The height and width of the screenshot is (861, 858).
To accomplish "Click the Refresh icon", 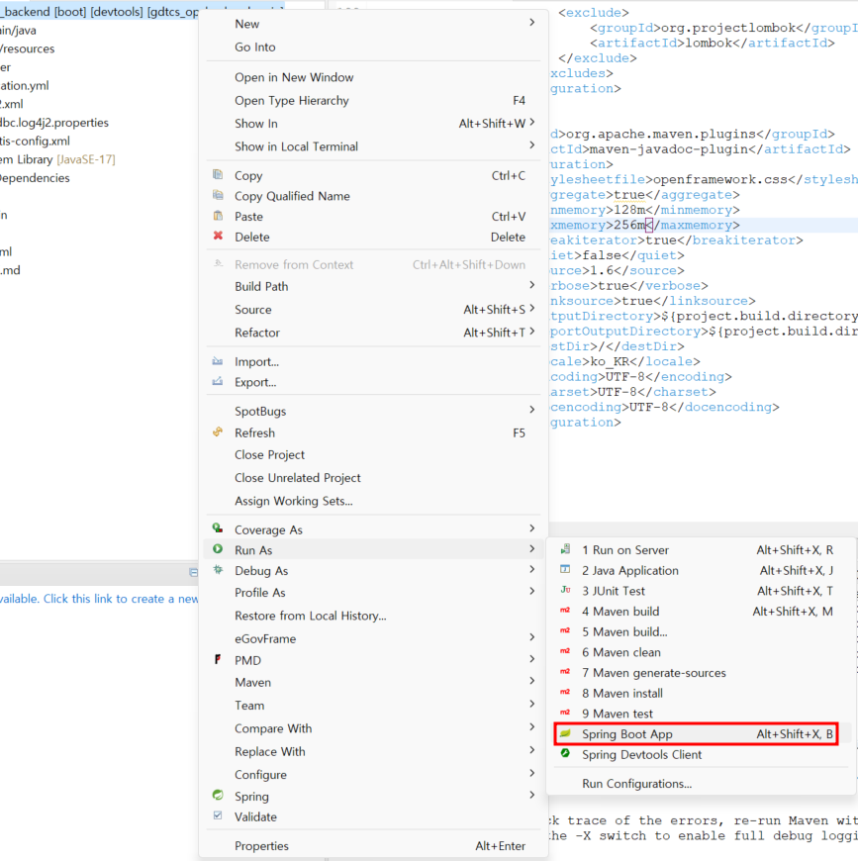I will coord(218,432).
